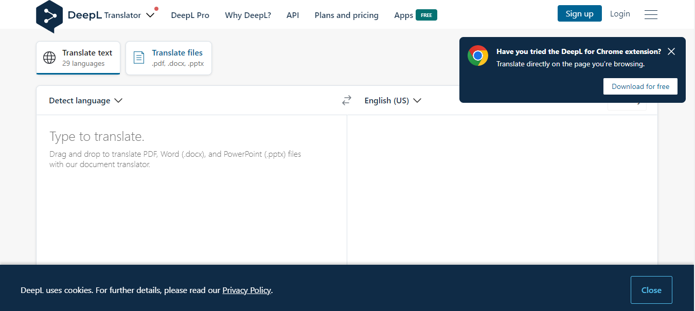This screenshot has width=695, height=311.
Task: Open the Why DeepL? page
Action: [248, 15]
